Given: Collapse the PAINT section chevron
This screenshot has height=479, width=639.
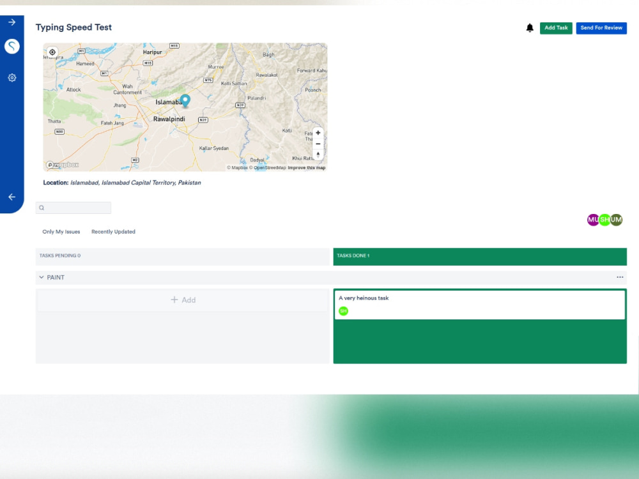Looking at the screenshot, I should tap(41, 277).
